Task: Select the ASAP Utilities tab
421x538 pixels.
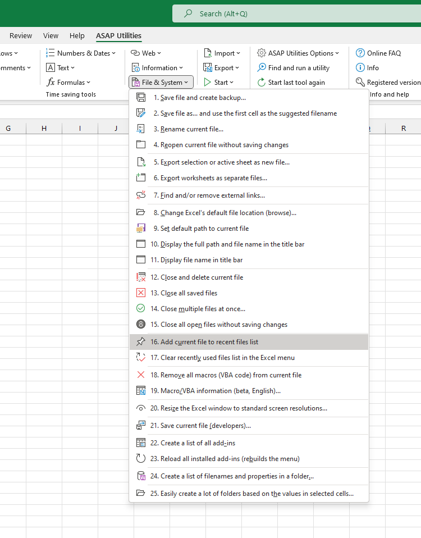Action: (x=118, y=36)
